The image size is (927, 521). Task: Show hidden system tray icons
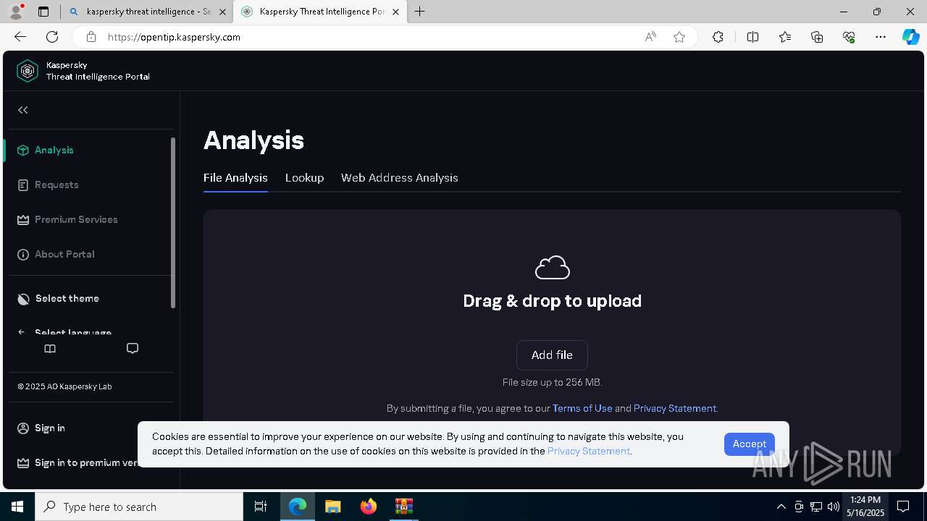point(781,507)
